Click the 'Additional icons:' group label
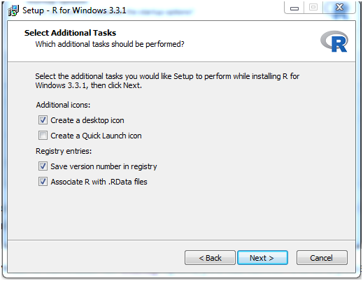363x281 pixels. tap(63, 105)
